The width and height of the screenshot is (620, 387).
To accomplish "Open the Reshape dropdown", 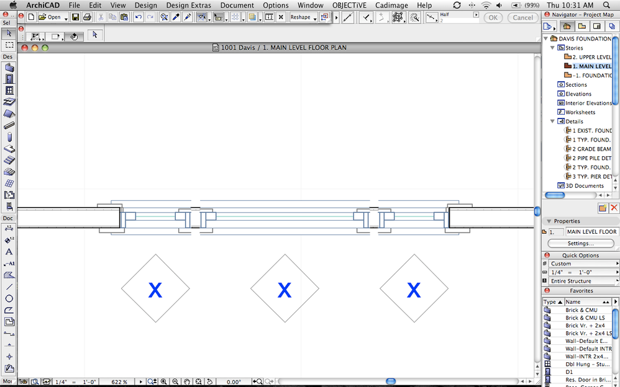I will [304, 17].
